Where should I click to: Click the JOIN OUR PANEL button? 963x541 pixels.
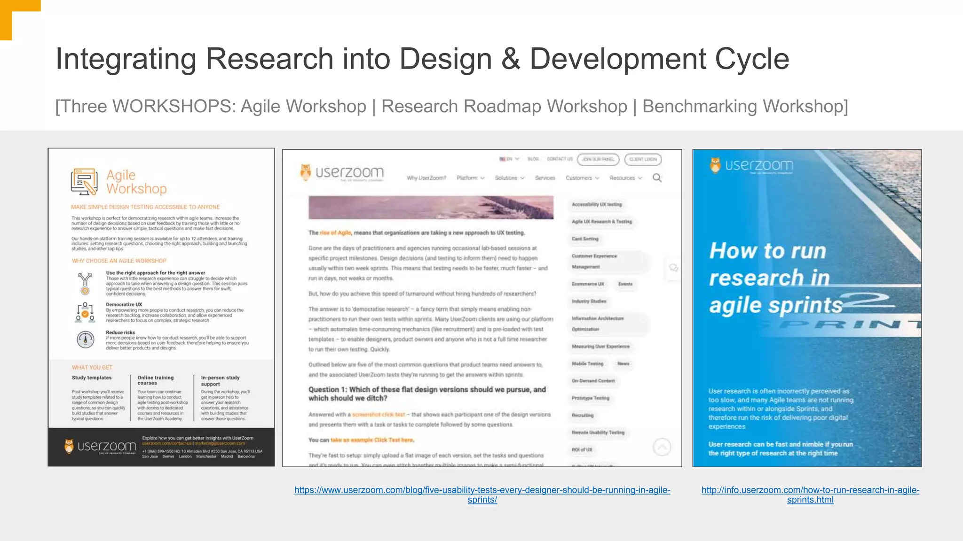(x=598, y=159)
